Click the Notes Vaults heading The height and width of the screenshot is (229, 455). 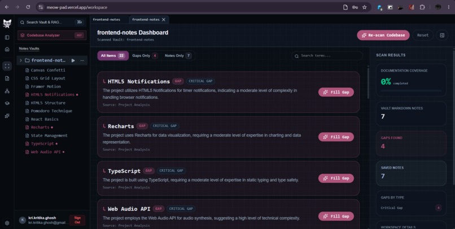tap(29, 49)
